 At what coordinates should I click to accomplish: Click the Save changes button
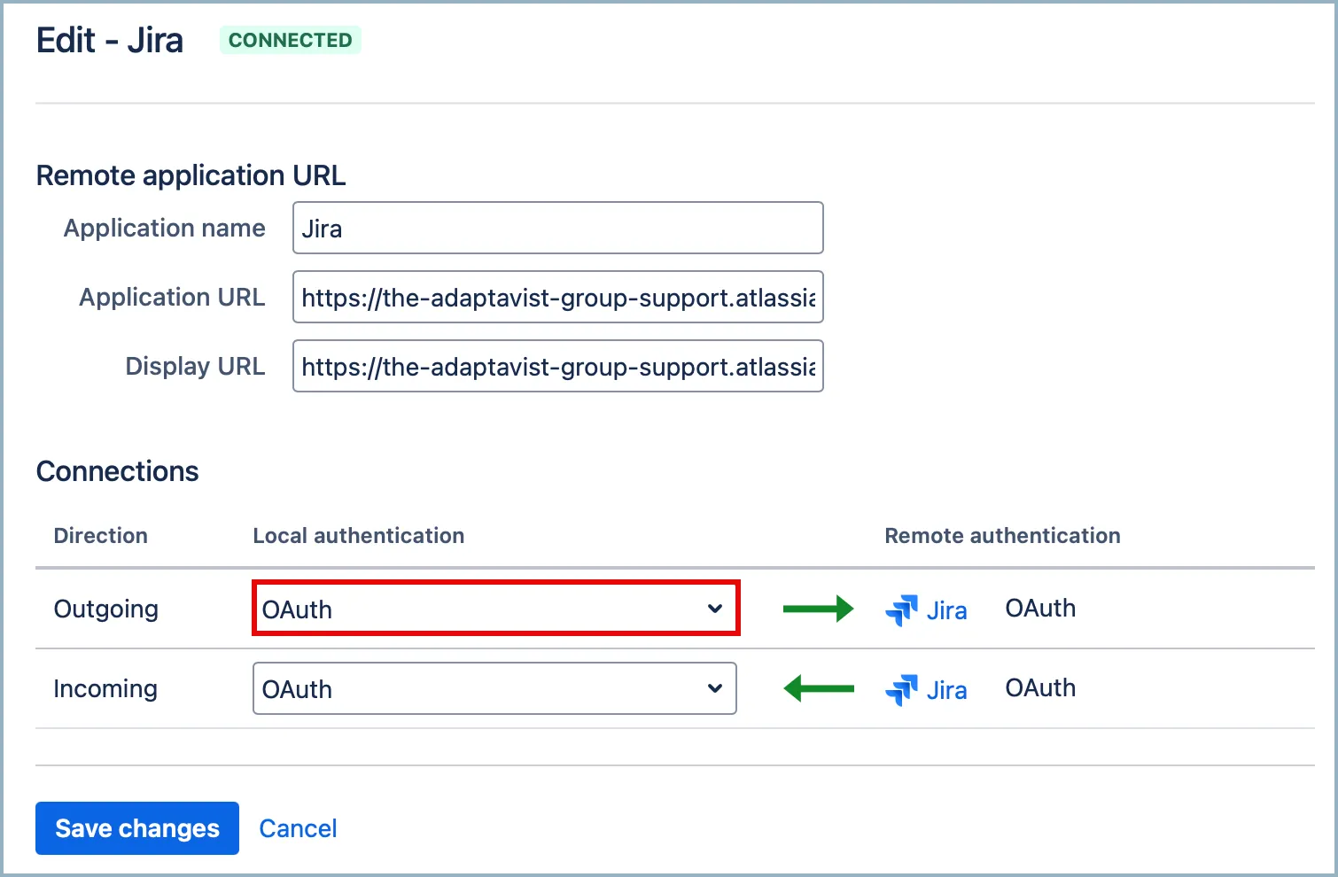coord(137,828)
